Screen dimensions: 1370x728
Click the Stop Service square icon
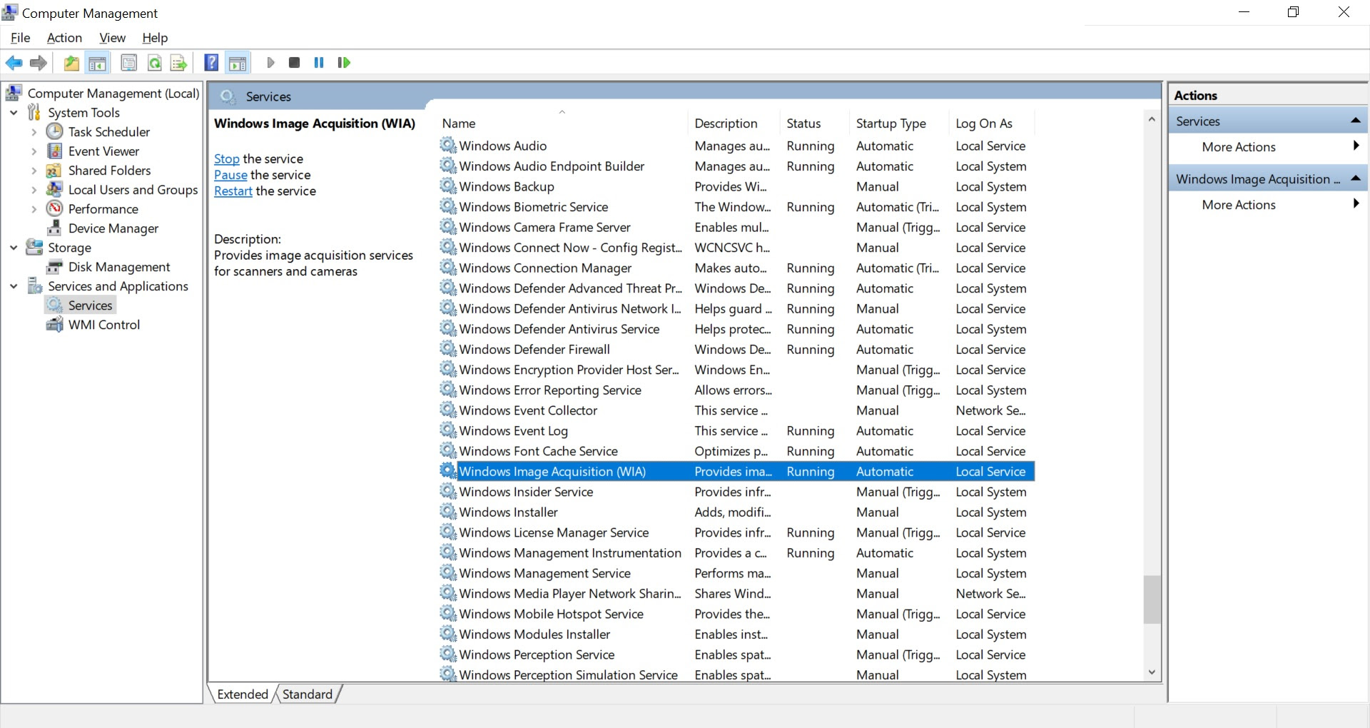point(294,63)
